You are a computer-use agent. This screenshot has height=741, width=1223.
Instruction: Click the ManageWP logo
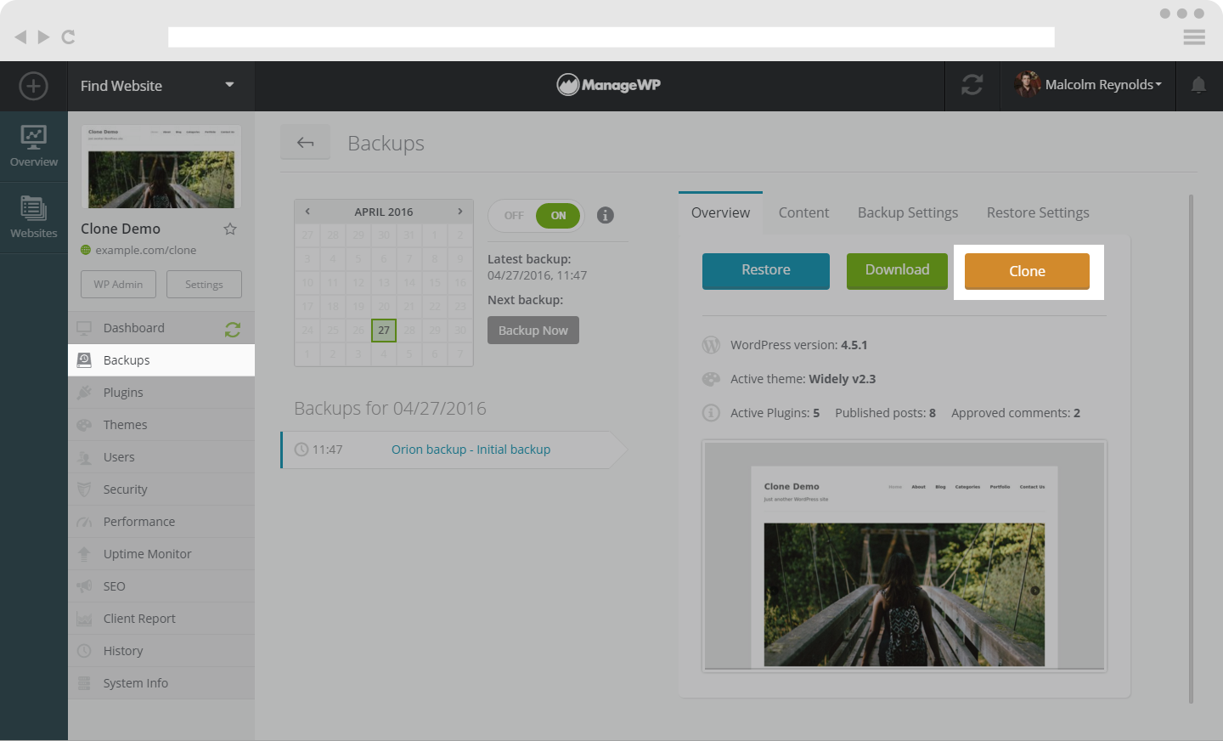[x=608, y=85]
